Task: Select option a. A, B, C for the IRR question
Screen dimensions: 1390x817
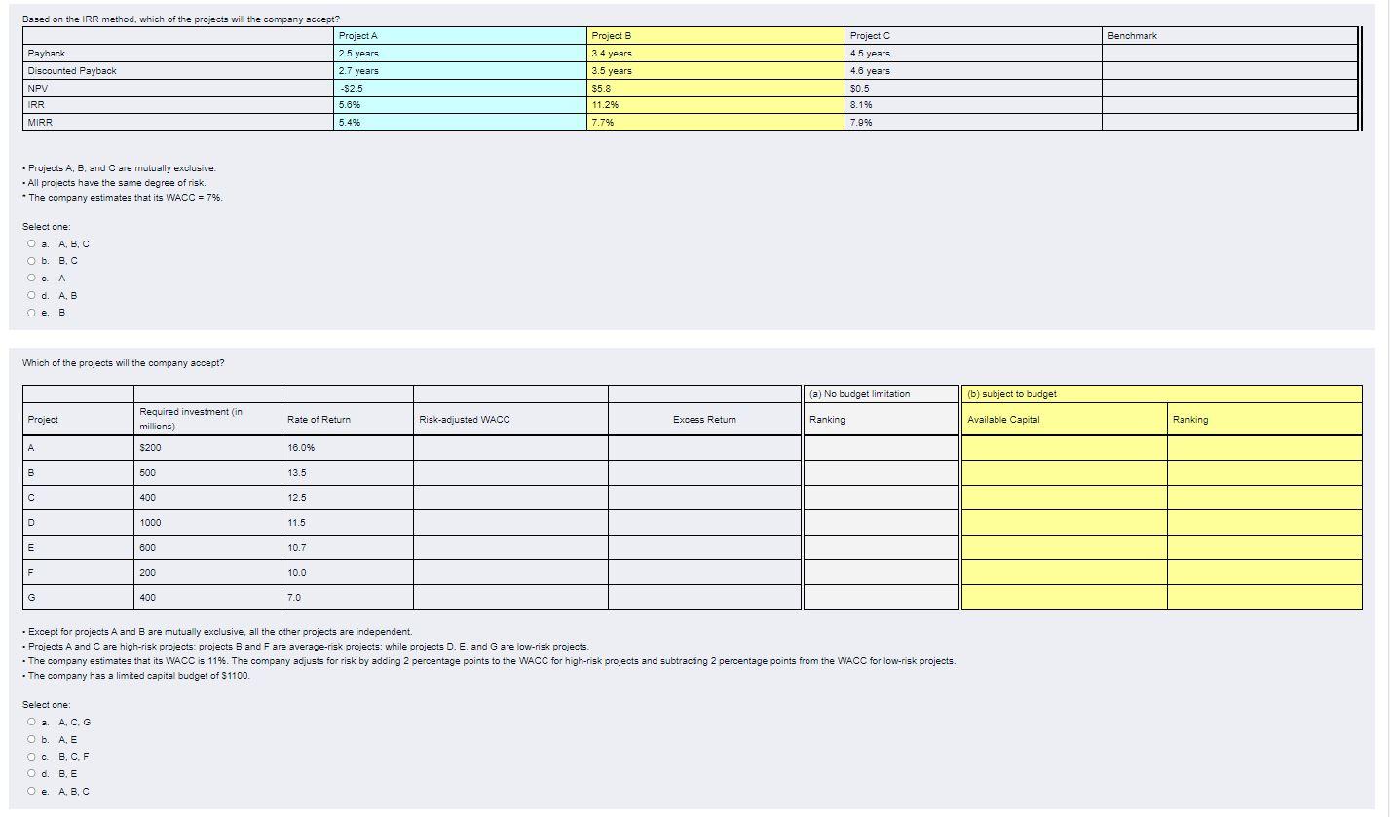Action: (32, 243)
